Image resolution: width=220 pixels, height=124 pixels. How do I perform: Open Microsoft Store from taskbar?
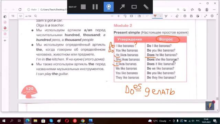point(43,121)
